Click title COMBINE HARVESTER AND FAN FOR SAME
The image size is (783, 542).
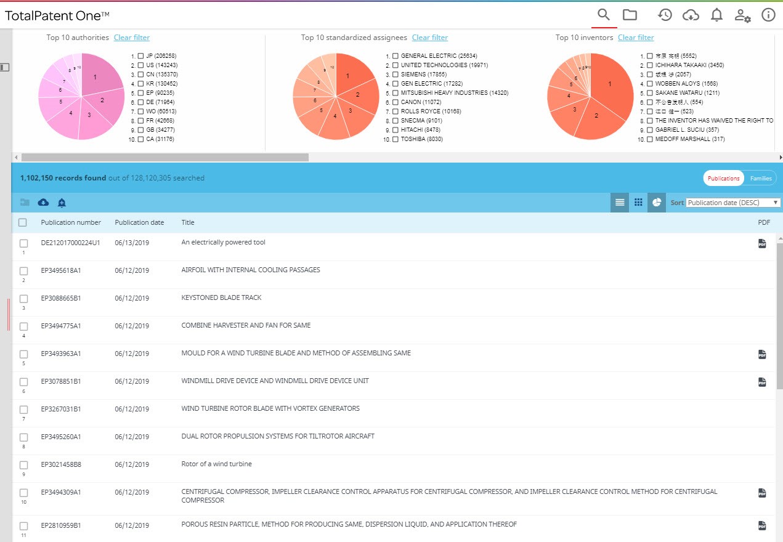(246, 325)
